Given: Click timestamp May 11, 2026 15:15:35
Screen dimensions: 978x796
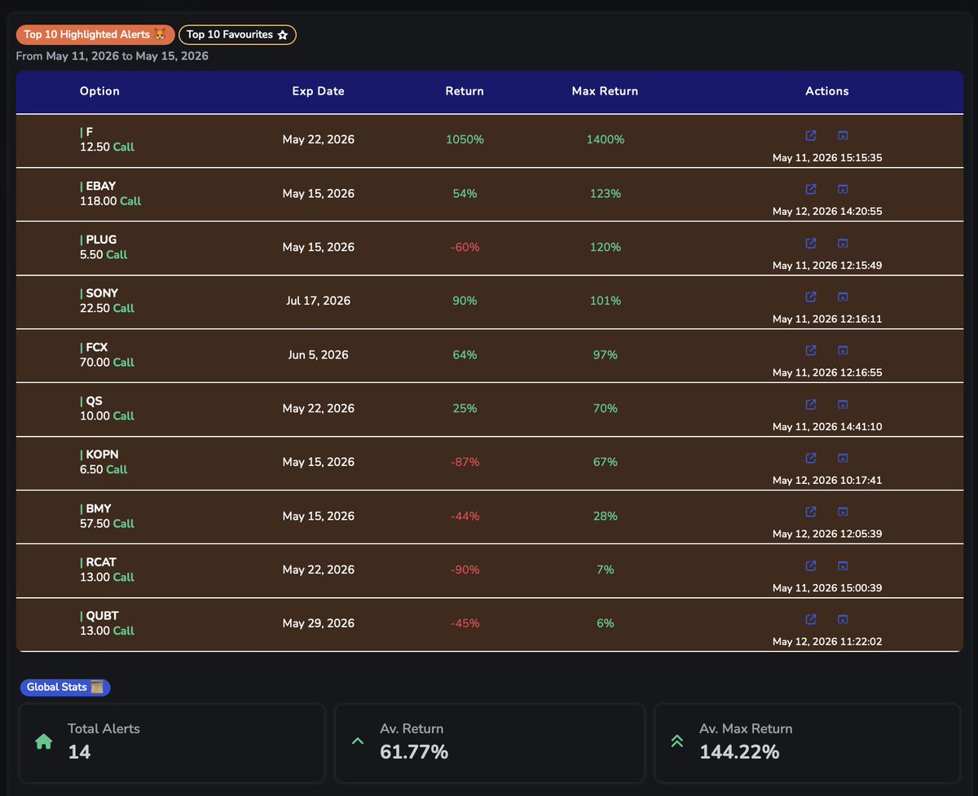Looking at the screenshot, I should pos(827,157).
